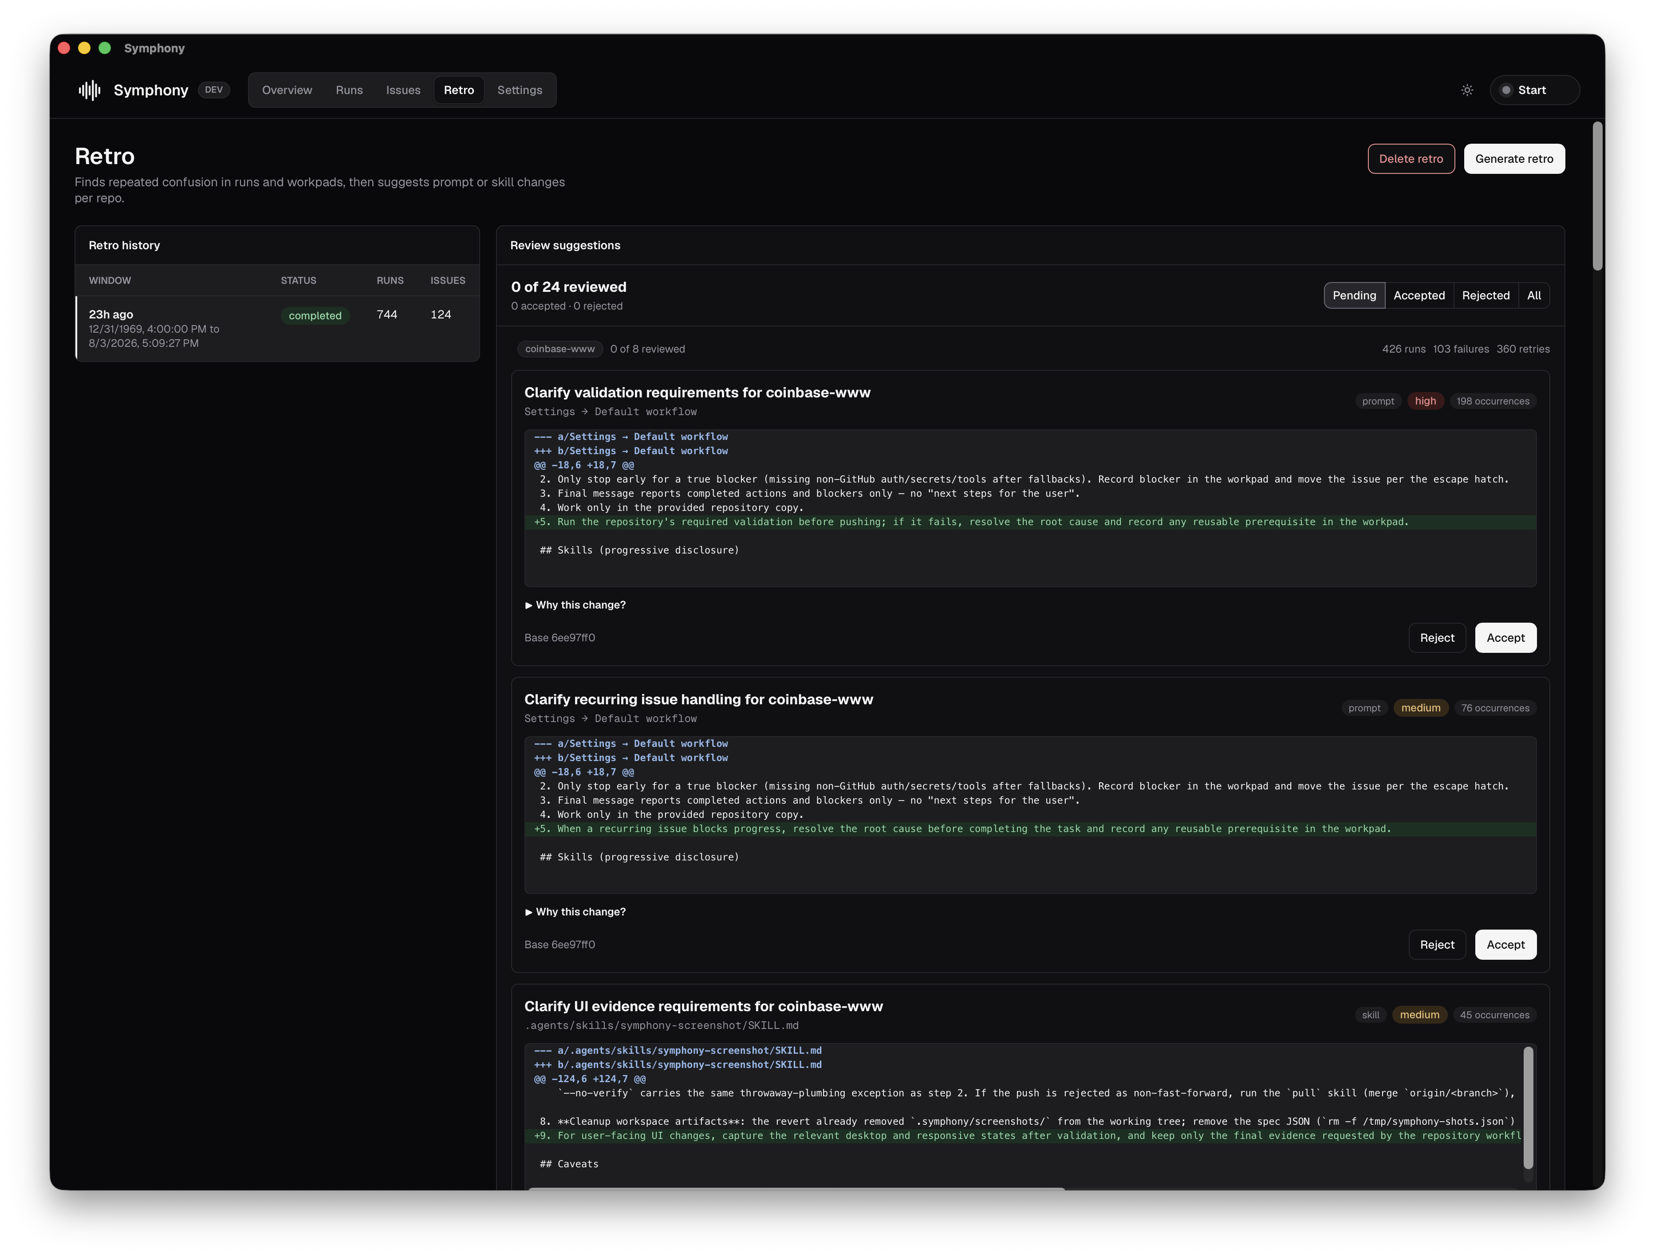This screenshot has width=1655, height=1256.
Task: Click the green macOS fullscreen window button
Action: pos(105,48)
